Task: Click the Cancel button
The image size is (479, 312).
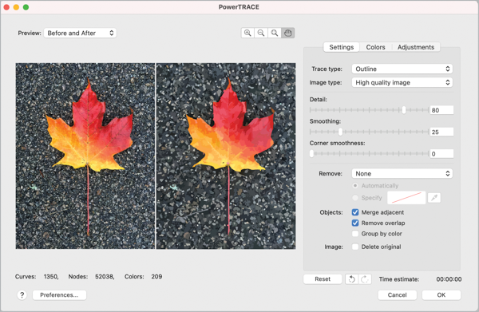Action: click(x=397, y=295)
